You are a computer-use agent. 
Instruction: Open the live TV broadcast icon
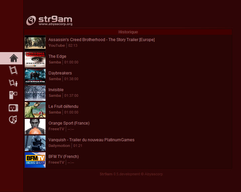pos(13,108)
